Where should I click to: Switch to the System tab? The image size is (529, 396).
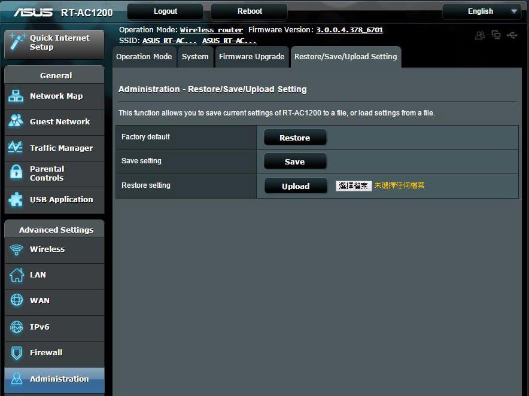195,57
